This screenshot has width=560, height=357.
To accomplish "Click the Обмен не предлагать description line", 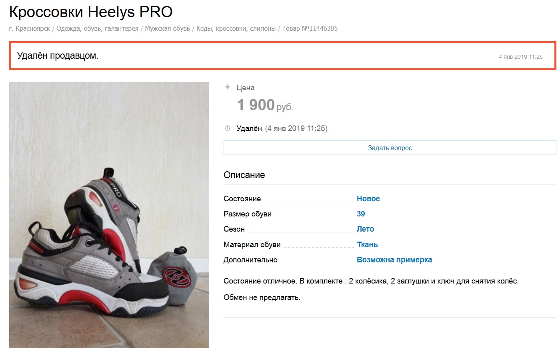I will [x=262, y=297].
